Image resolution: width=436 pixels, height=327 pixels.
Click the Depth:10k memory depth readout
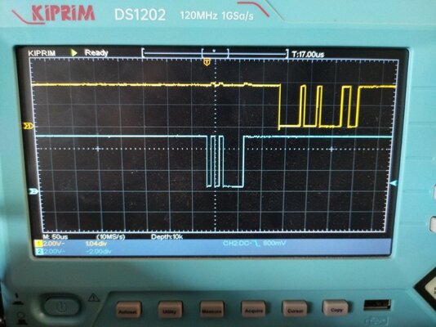167,237
